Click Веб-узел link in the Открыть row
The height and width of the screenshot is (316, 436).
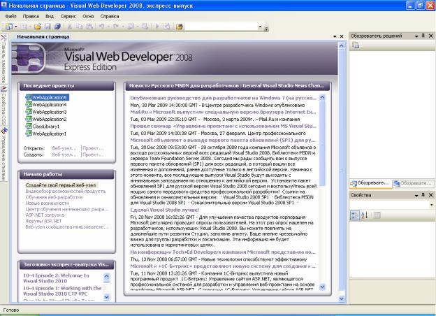[64, 148]
